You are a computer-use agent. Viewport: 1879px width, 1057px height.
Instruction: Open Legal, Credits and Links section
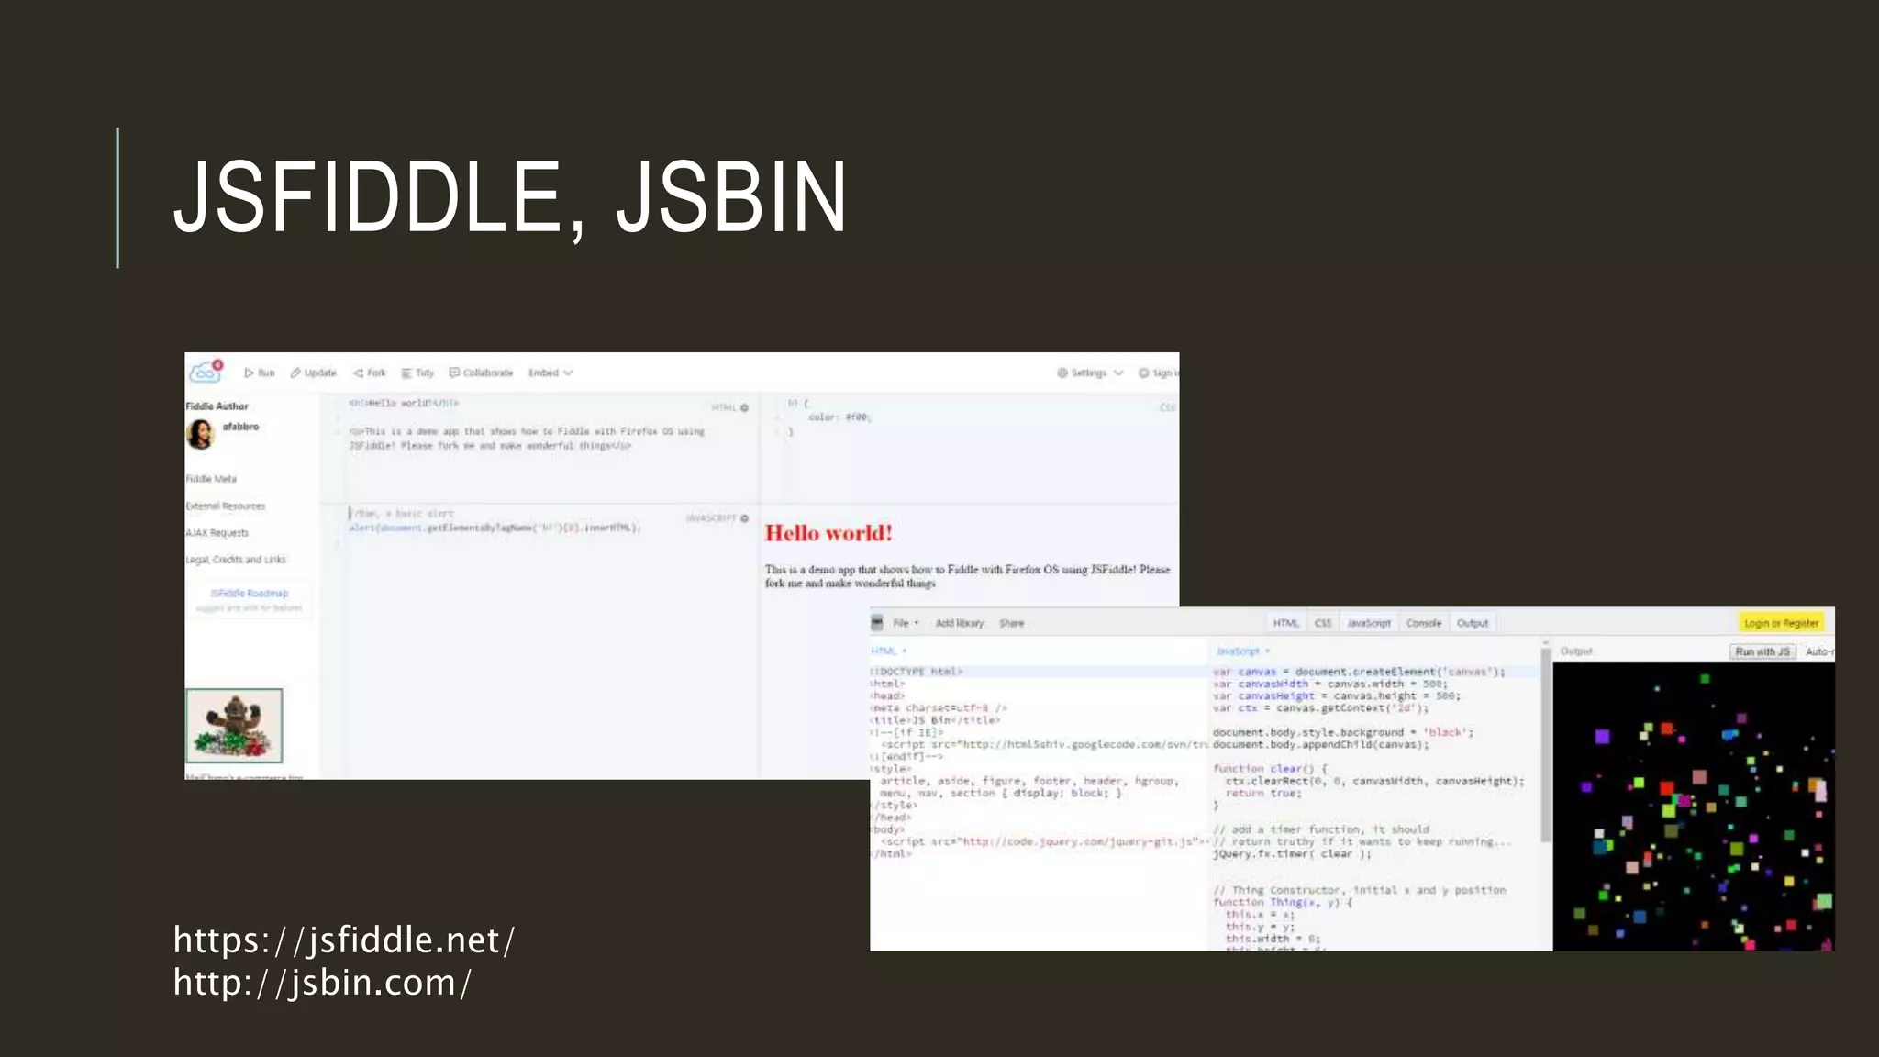pyautogui.click(x=237, y=560)
